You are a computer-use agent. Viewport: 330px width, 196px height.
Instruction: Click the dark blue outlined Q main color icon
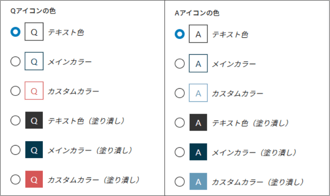pos(34,62)
